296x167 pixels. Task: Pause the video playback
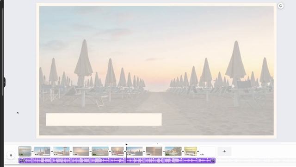11,155
